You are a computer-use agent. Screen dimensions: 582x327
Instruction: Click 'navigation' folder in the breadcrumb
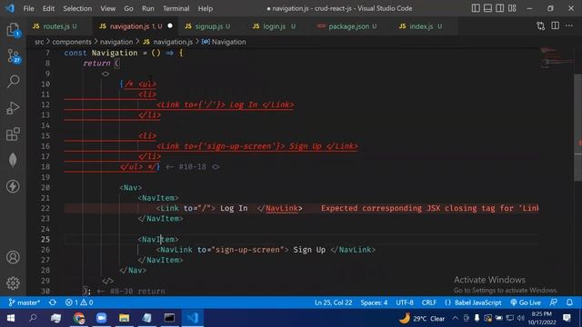[116, 42]
